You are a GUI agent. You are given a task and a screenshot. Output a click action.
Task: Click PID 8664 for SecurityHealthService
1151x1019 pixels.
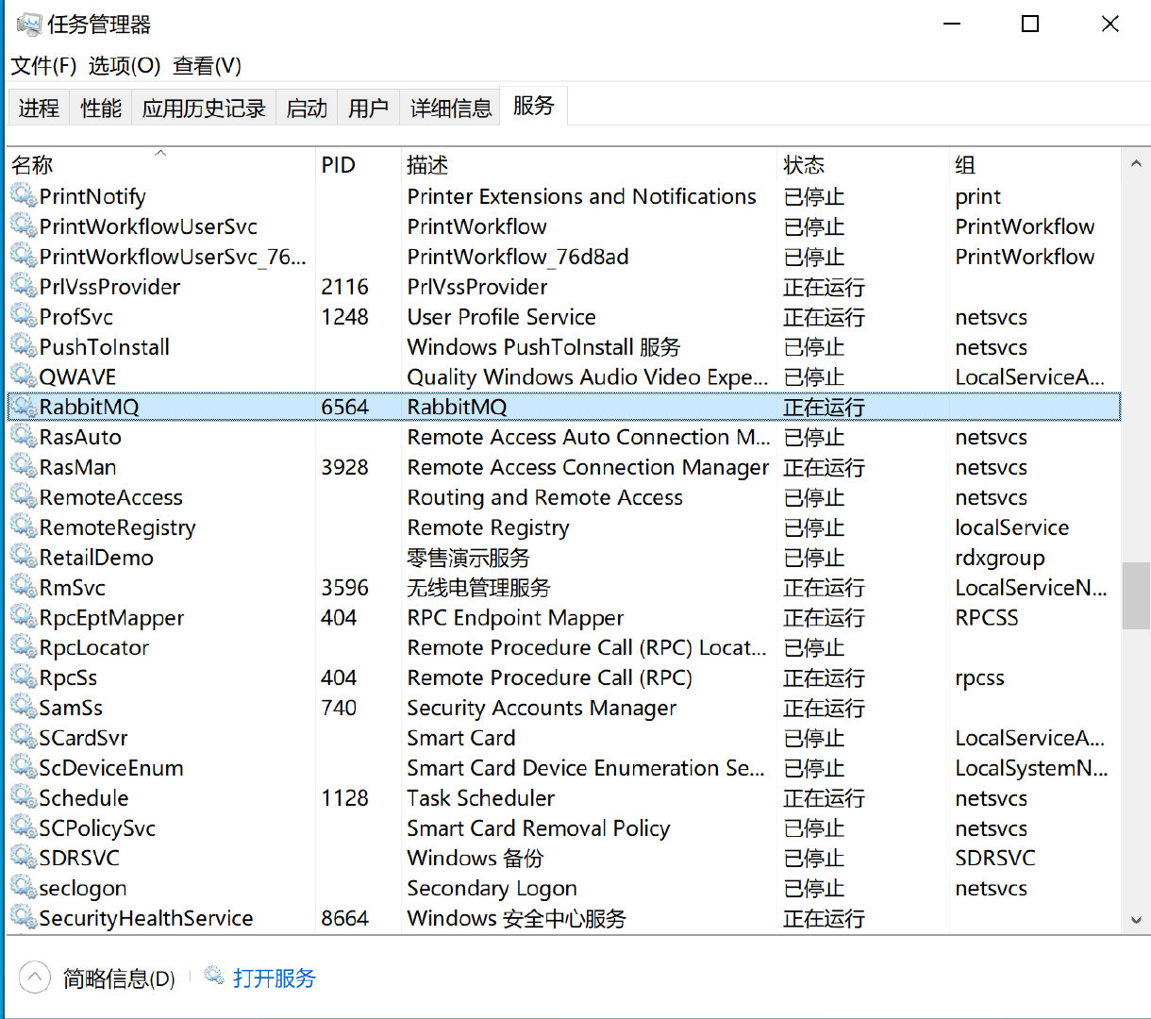[x=345, y=918]
